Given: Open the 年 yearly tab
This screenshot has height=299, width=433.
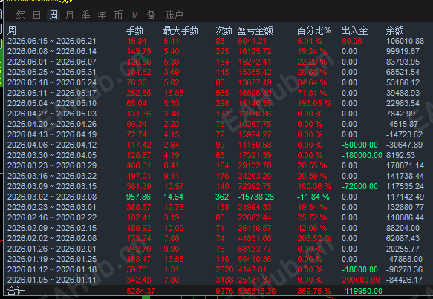Looking at the screenshot, I should 102,15.
